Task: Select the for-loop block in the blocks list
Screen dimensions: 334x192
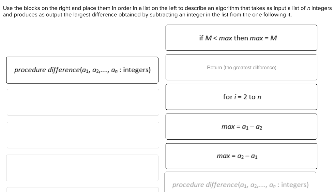Action: (241, 97)
